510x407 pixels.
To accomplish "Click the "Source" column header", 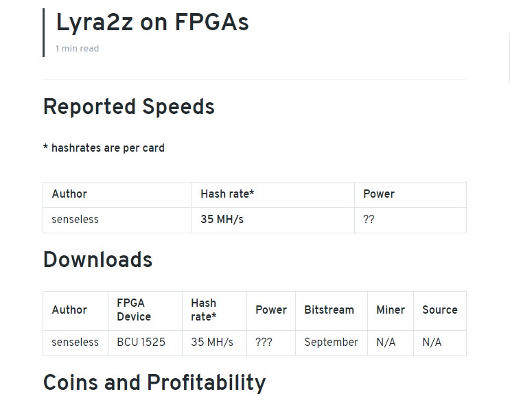I will pos(440,310).
